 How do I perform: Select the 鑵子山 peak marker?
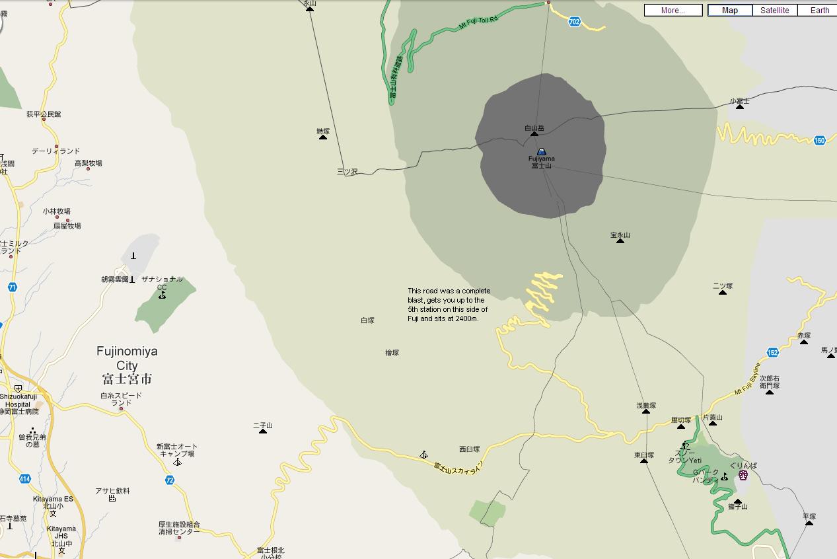737,502
